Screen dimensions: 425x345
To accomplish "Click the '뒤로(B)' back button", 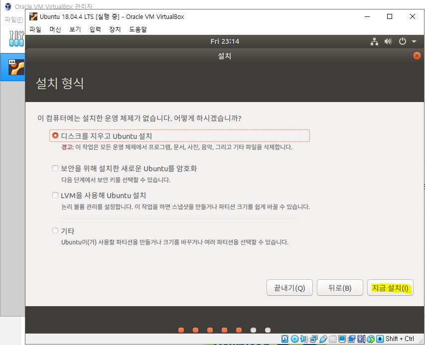I will [x=340, y=288].
